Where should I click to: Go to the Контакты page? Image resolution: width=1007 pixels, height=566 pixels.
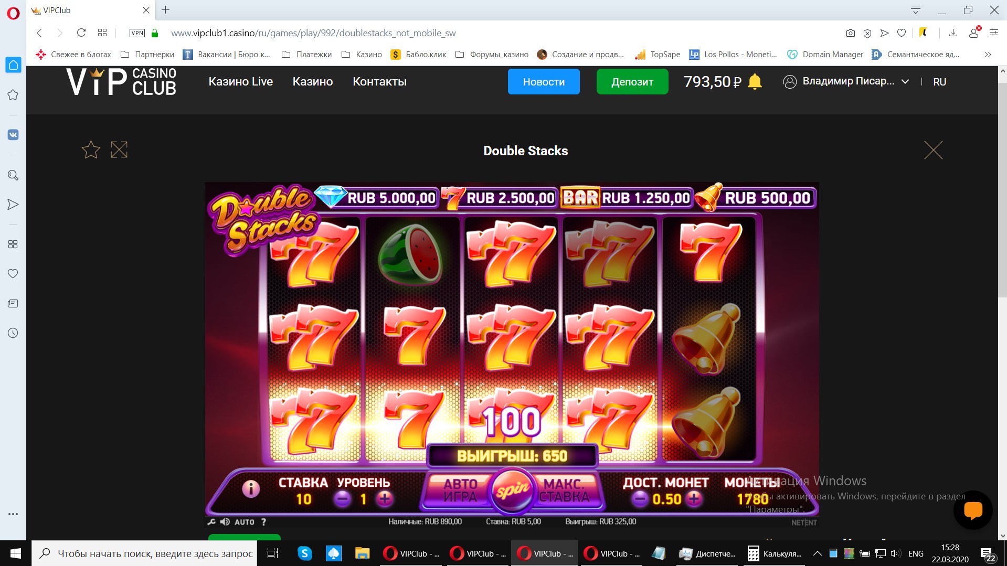coord(379,82)
